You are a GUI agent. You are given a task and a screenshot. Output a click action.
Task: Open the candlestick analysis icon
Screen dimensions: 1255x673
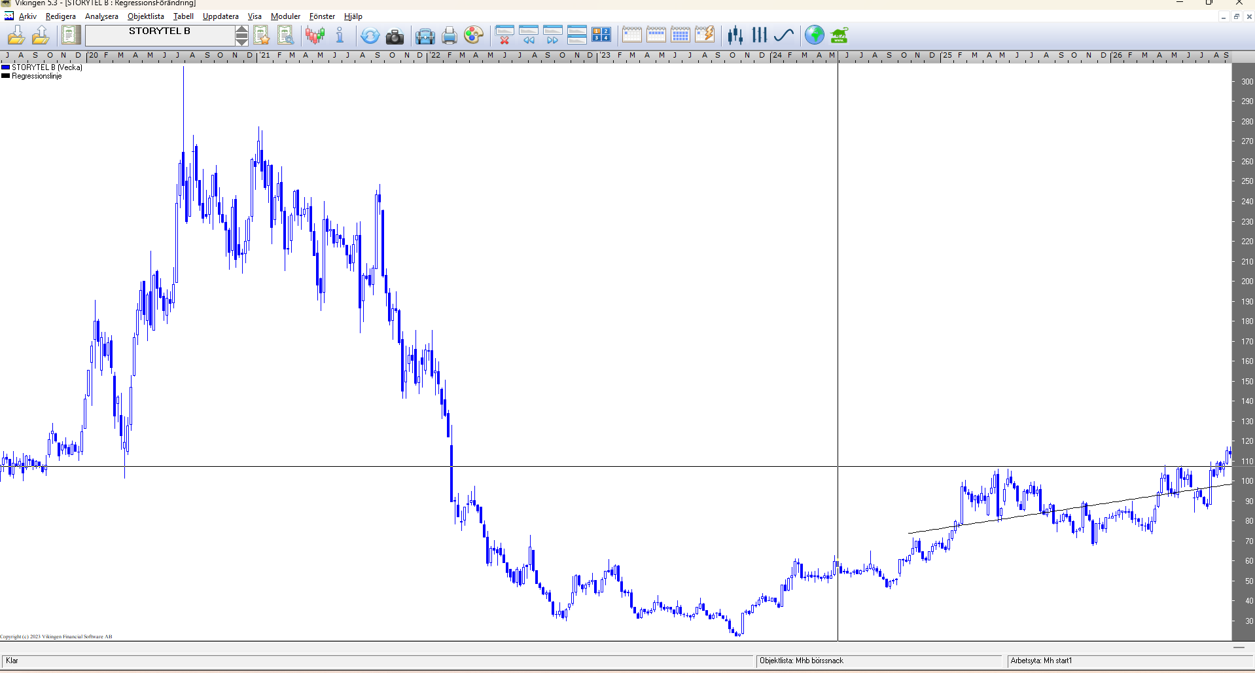[x=315, y=35]
